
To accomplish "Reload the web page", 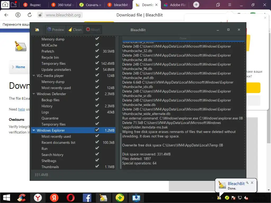I will [30, 15].
